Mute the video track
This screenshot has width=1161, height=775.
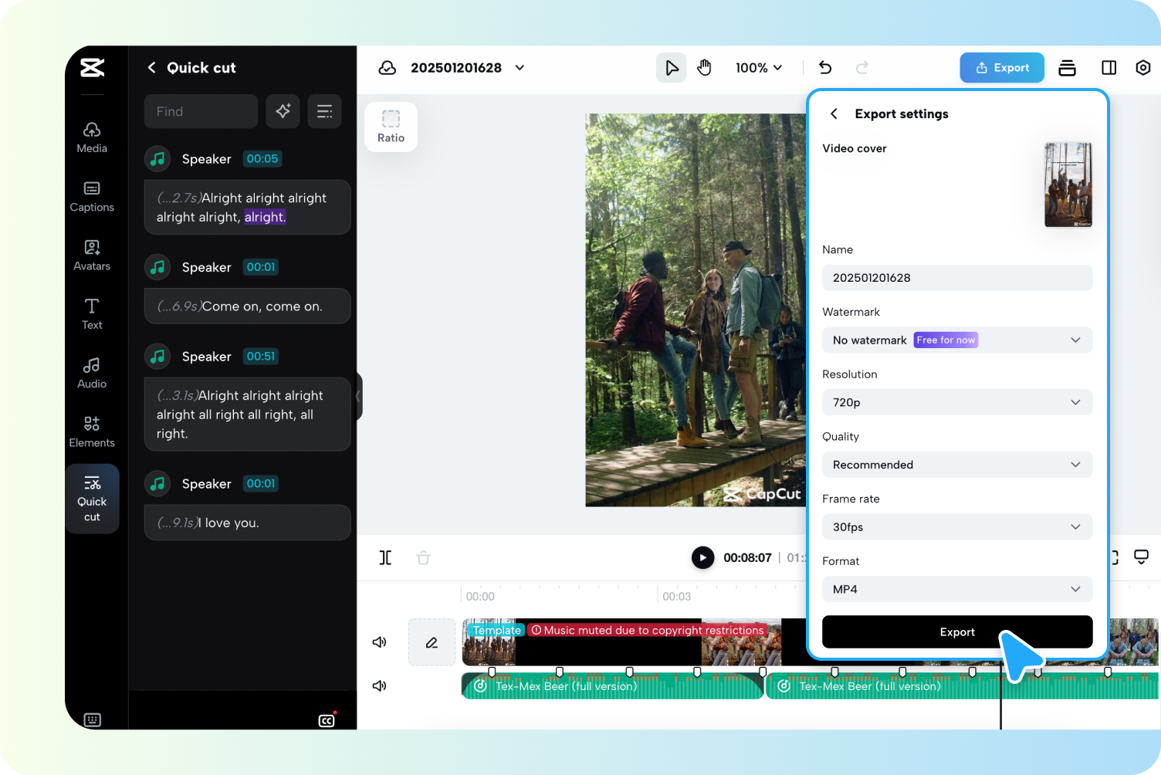[x=380, y=642]
